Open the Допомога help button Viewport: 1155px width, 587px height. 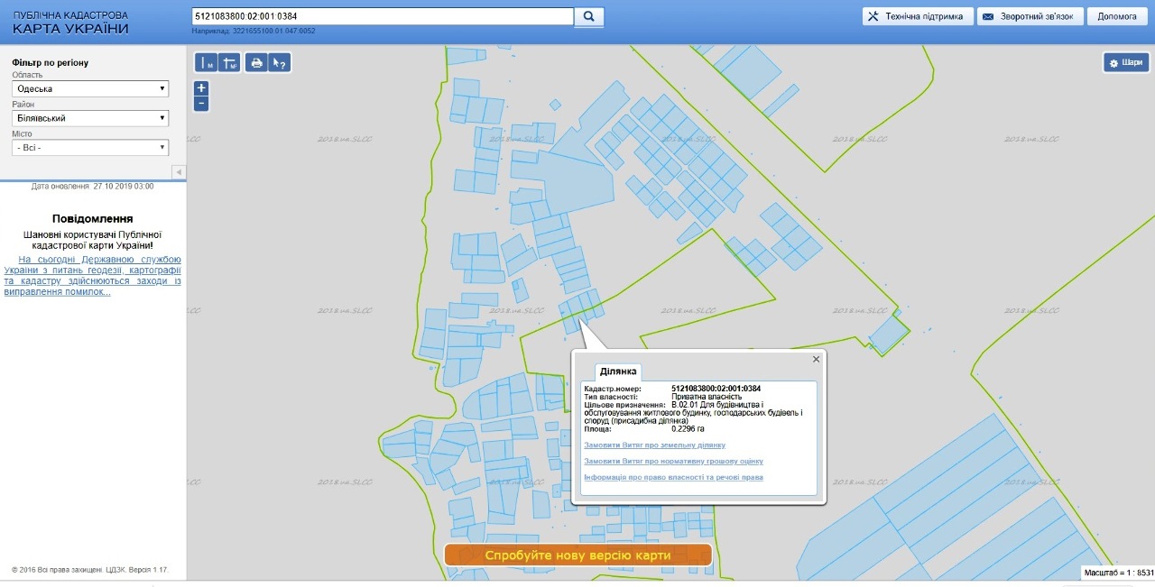[1117, 16]
